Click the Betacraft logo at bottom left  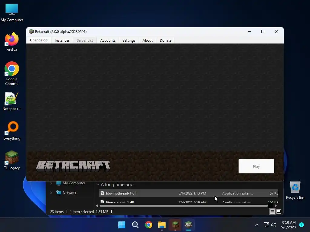click(73, 166)
